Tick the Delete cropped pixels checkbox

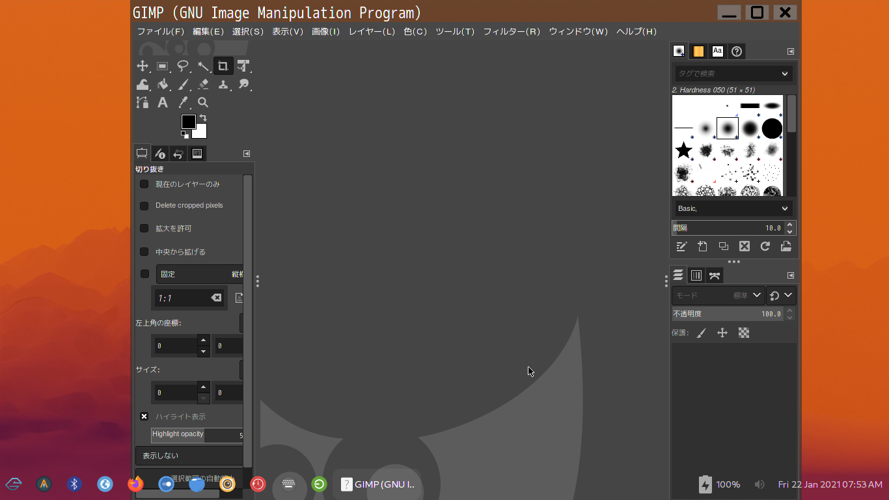(x=144, y=206)
